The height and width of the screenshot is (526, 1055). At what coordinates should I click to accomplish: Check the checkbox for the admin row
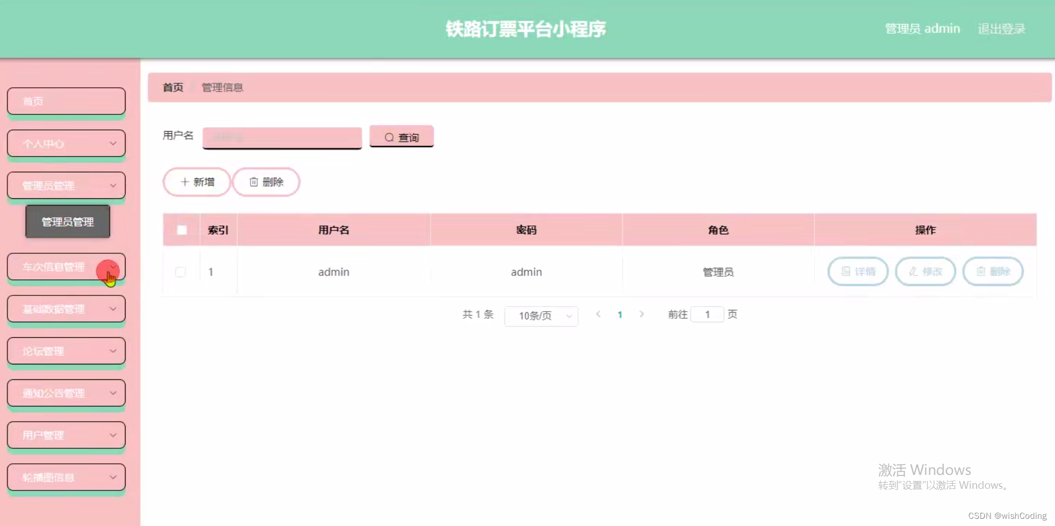tap(180, 272)
